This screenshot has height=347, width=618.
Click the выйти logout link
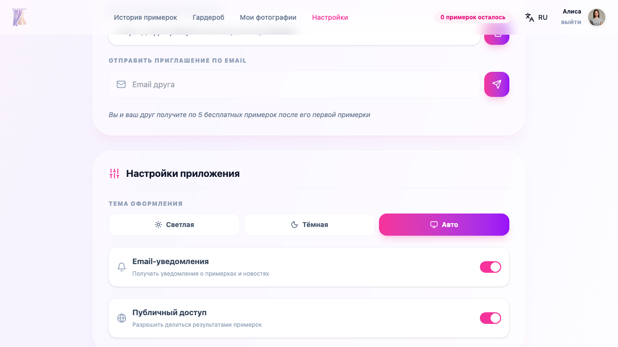tap(571, 23)
